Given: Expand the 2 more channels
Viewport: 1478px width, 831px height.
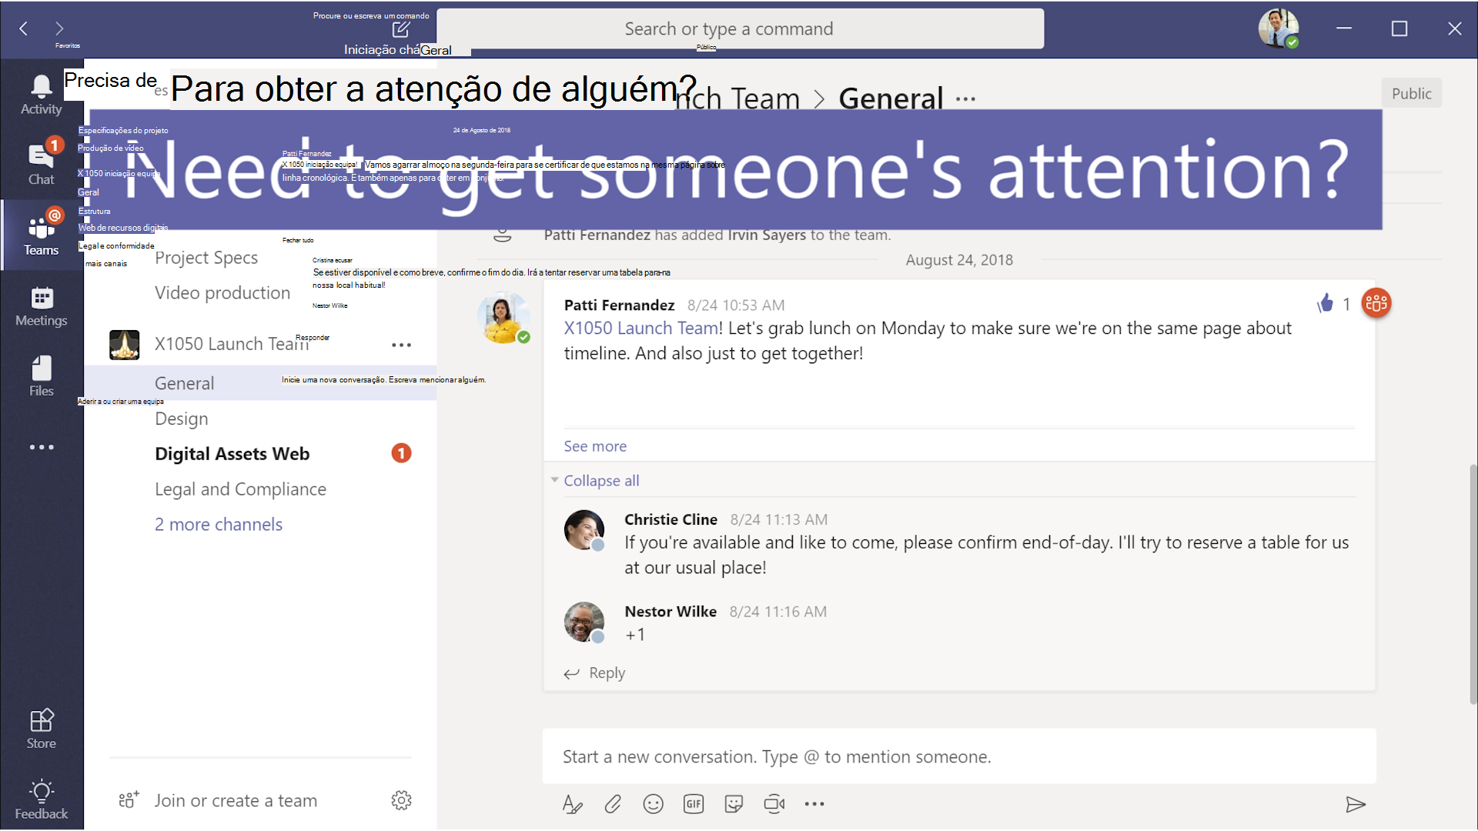Looking at the screenshot, I should point(217,523).
